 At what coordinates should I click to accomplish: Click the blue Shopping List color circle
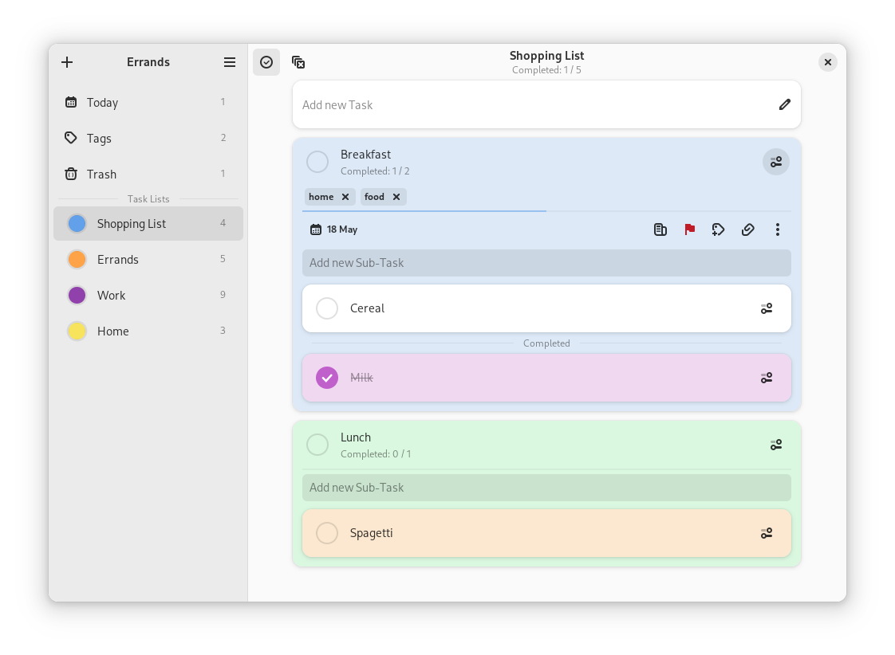pyautogui.click(x=77, y=223)
